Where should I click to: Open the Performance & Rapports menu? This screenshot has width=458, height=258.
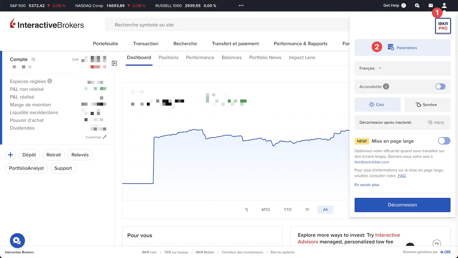click(x=301, y=44)
